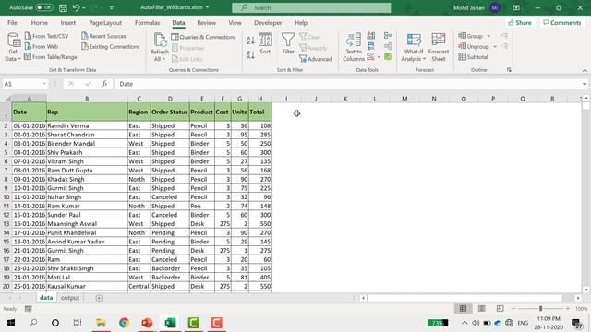This screenshot has width=591, height=332.
Task: Toggle the Filter funnel button
Action: pyautogui.click(x=288, y=43)
